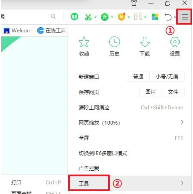This screenshot has height=194, width=193.
Task: Click the green scissors screenshot icon
Action: pyautogui.click(x=88, y=17)
